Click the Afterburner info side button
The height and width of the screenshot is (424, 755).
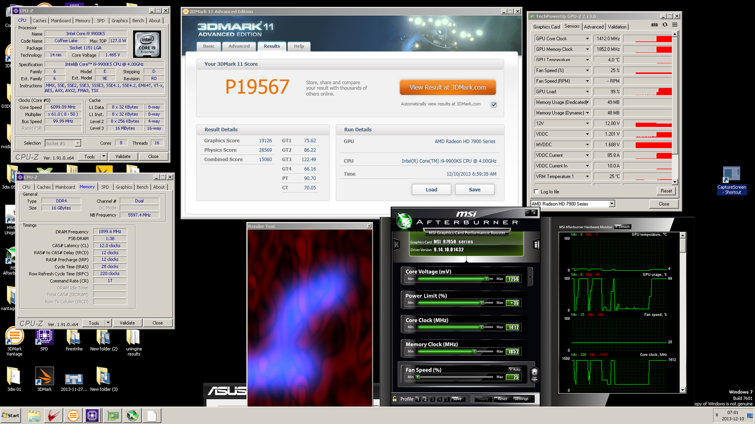536,245
